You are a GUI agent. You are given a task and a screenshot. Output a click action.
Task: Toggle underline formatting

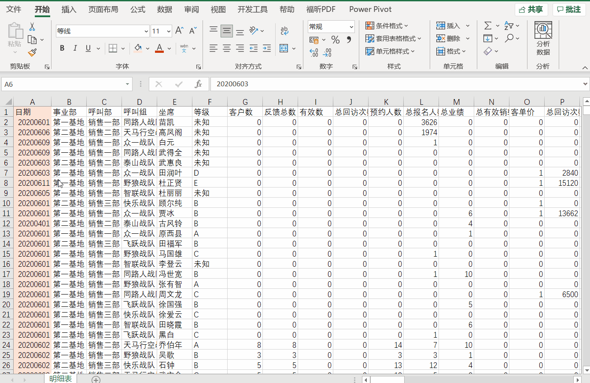tap(88, 48)
